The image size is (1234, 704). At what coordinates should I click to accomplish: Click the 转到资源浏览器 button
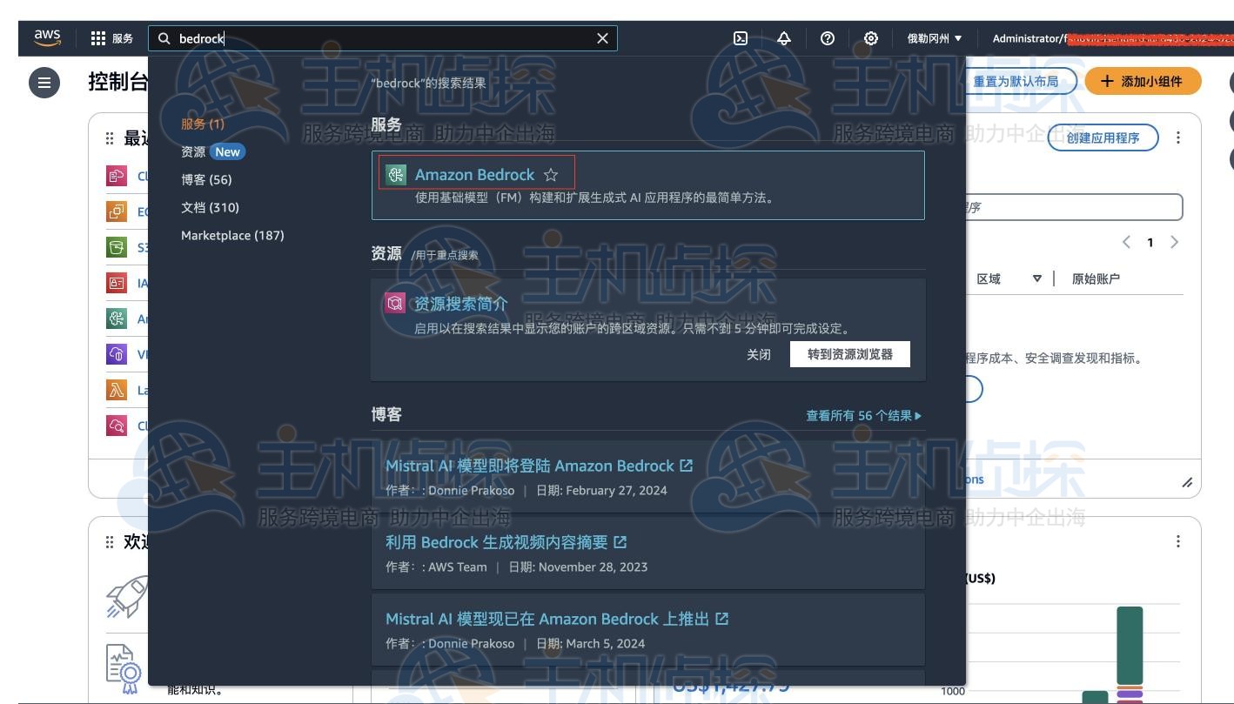pyautogui.click(x=848, y=354)
